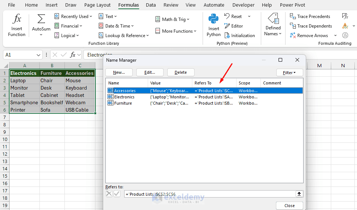Click the Name Box showing A1
Screen dimensions: 357x210
point(20,55)
